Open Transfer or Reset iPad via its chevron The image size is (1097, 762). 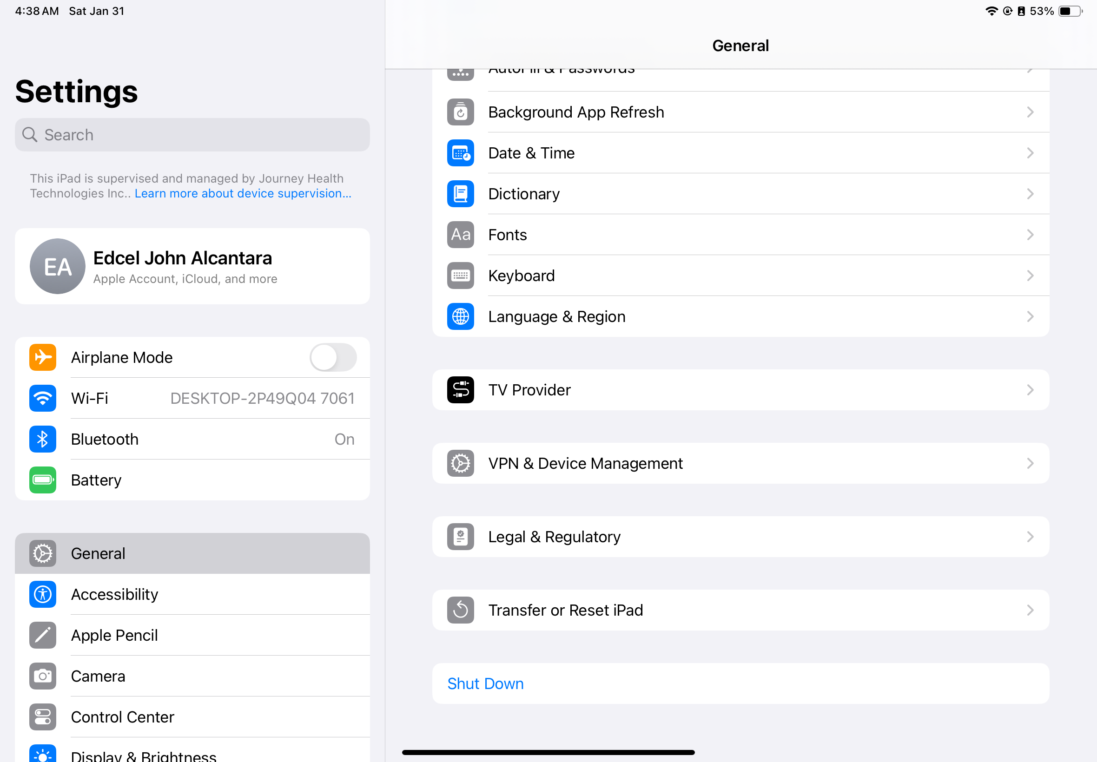coord(1030,610)
